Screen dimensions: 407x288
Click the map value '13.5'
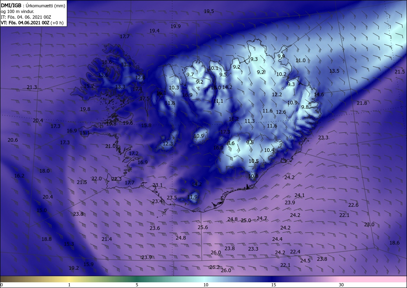[334, 71]
